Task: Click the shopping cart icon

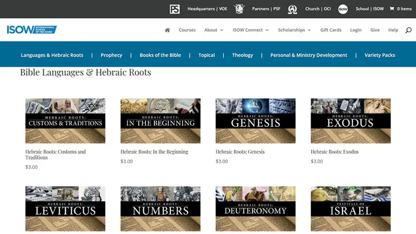Action: point(392,9)
